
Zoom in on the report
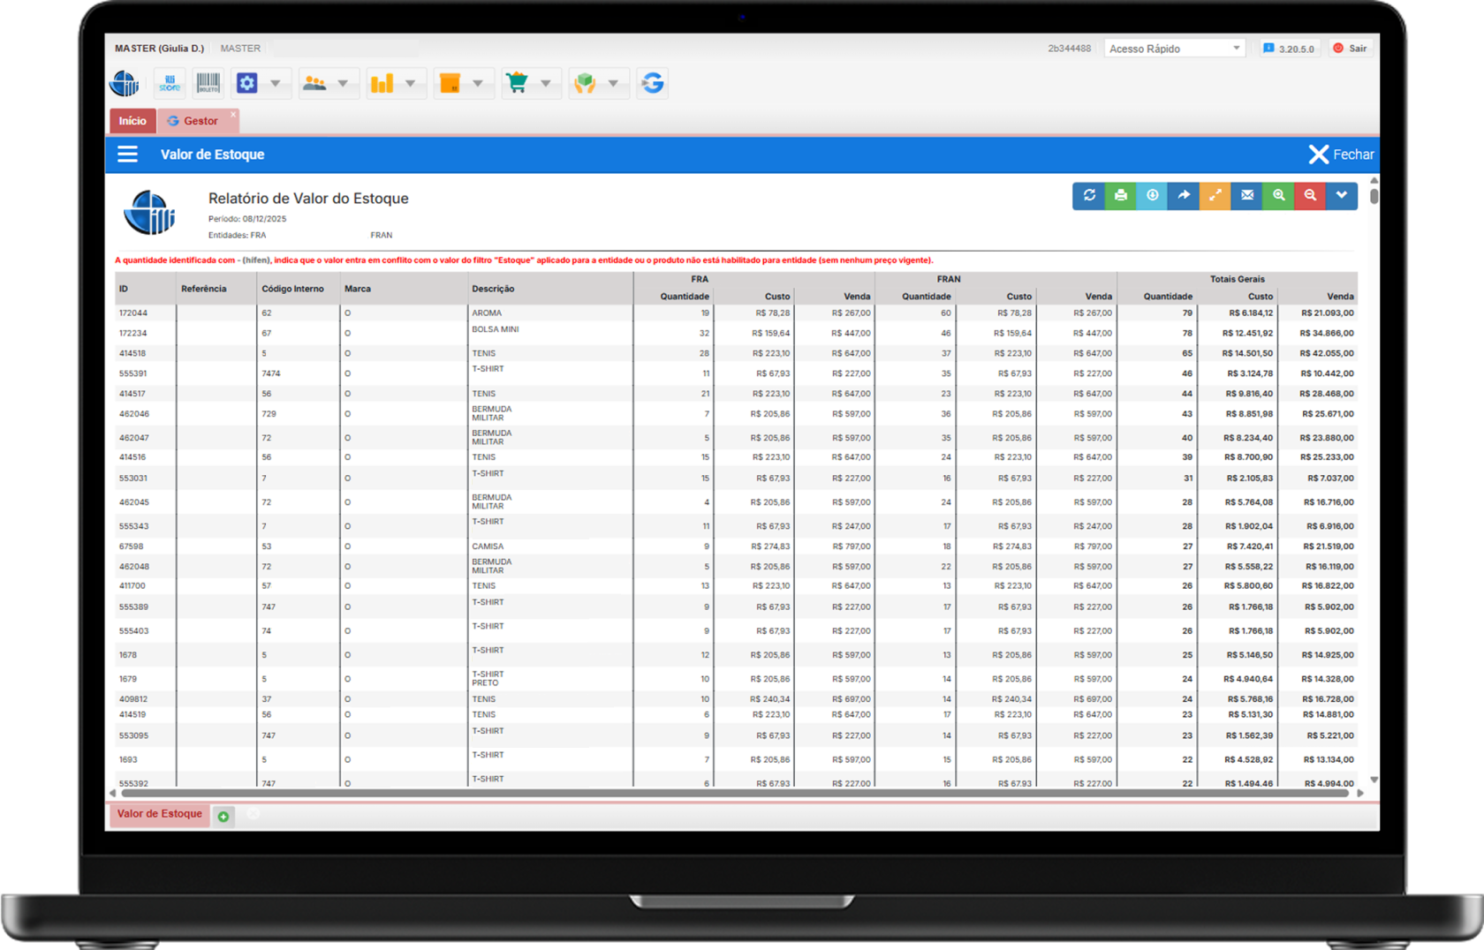pos(1279,195)
